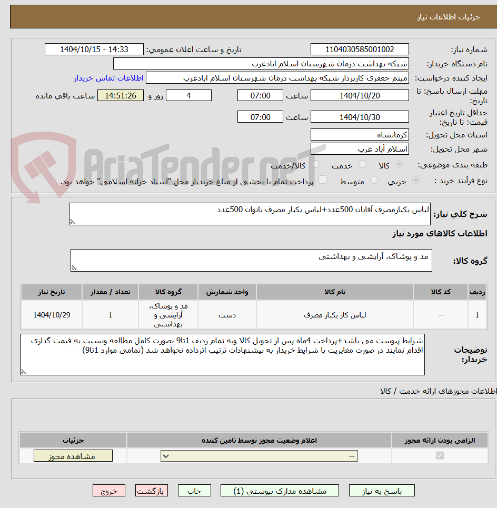Click the کرمانشاه province field
The height and width of the screenshot is (508, 497).
[360, 134]
